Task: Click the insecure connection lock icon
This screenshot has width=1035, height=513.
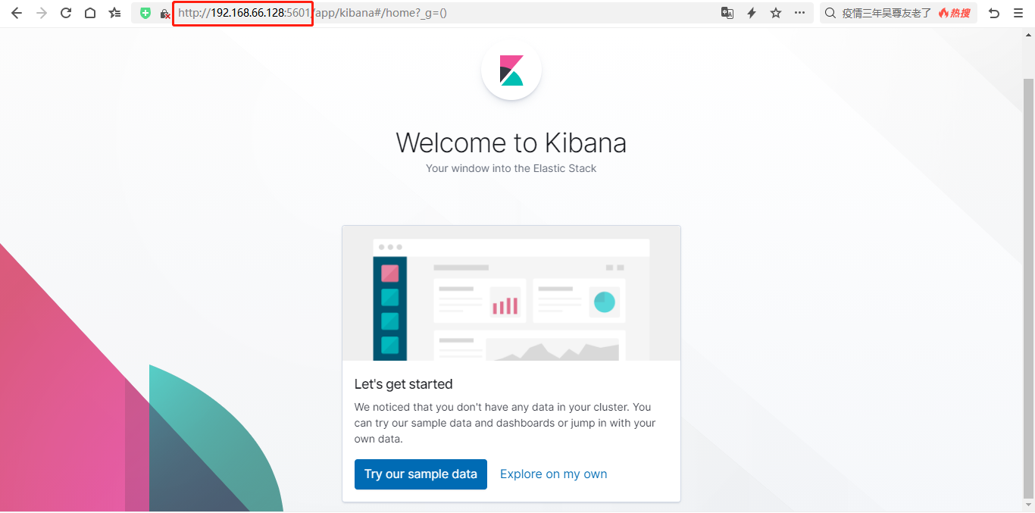Action: coord(164,14)
